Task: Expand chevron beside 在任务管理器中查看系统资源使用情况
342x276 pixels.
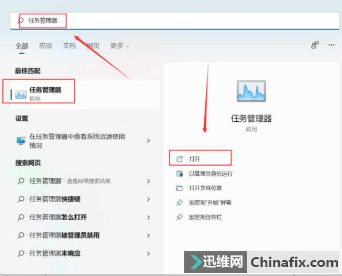Action: (149, 141)
